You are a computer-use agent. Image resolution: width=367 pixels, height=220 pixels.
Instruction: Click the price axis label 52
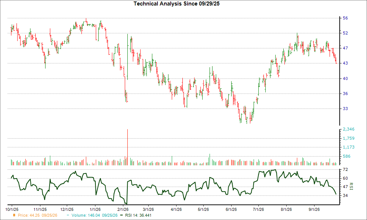coord(345,33)
